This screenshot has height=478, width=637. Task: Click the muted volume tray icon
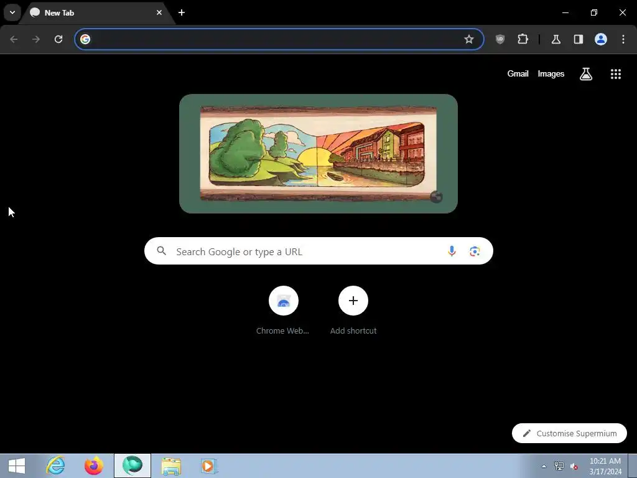(574, 466)
